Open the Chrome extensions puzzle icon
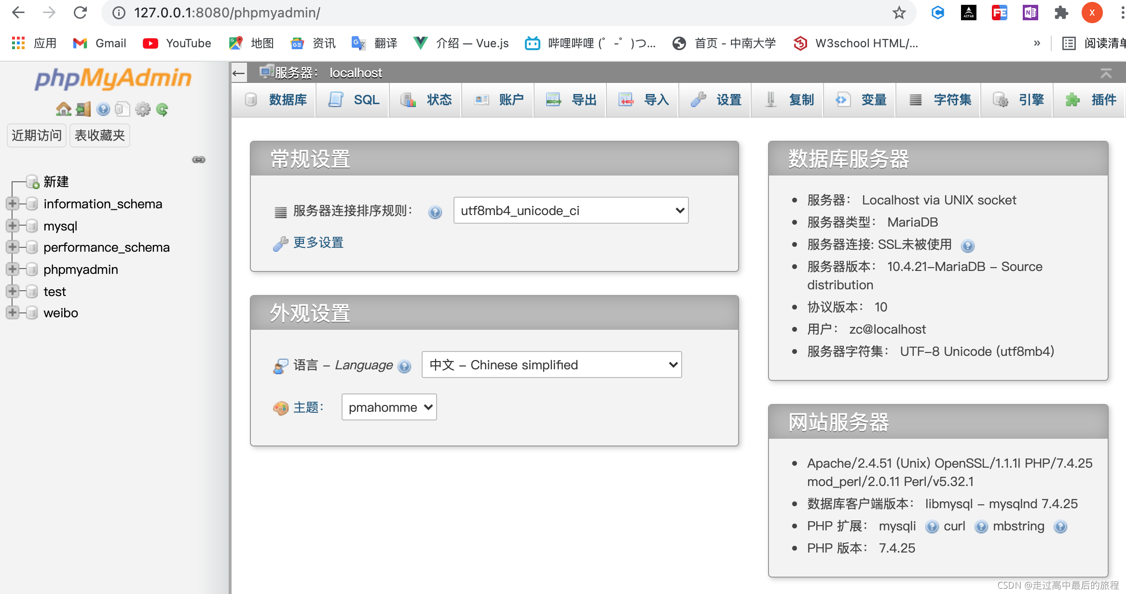The height and width of the screenshot is (594, 1126). tap(1061, 13)
